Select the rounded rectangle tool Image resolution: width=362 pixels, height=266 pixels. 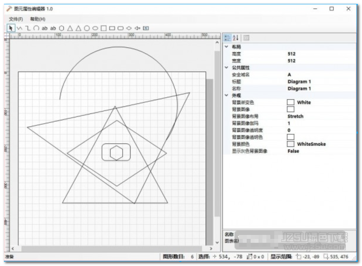click(120, 28)
